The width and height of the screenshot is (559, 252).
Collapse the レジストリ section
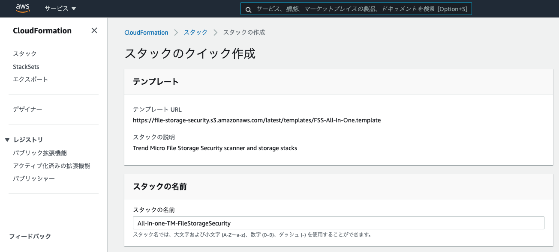pyautogui.click(x=7, y=140)
